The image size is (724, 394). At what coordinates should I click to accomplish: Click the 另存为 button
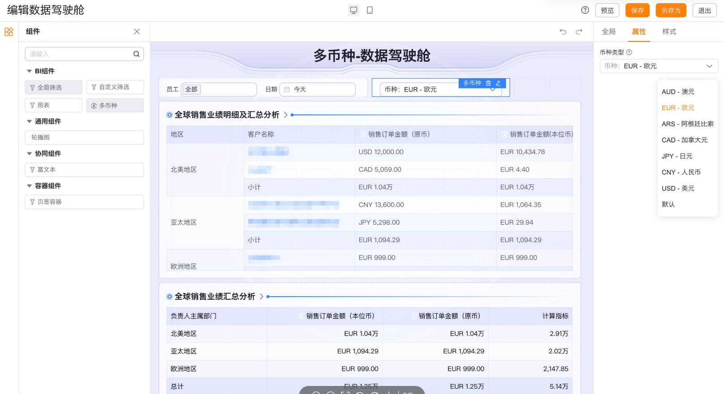[671, 10]
